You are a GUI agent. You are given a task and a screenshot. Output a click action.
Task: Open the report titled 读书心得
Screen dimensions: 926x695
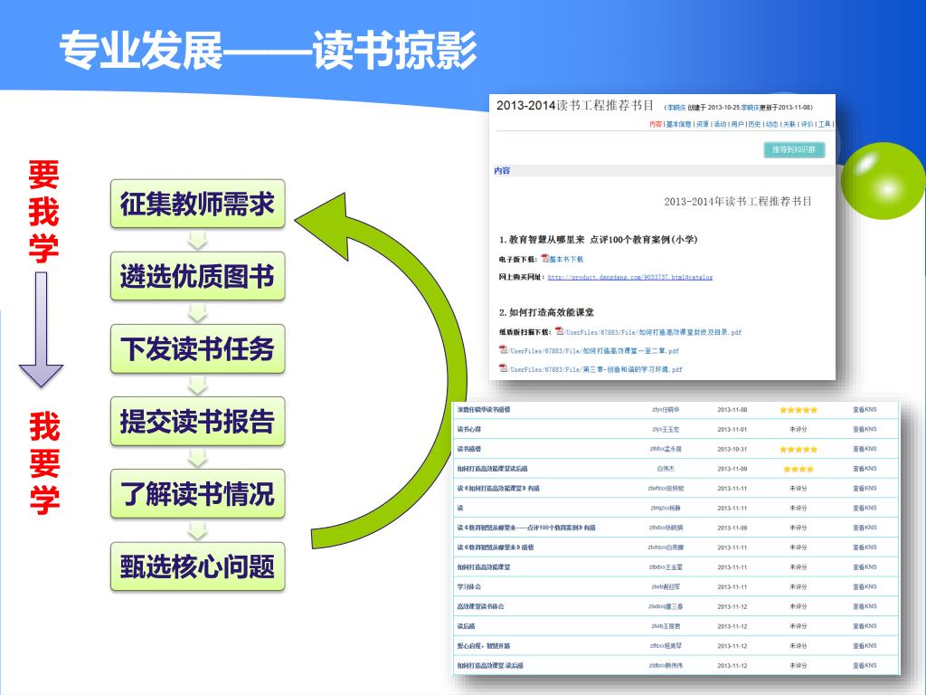click(x=469, y=429)
